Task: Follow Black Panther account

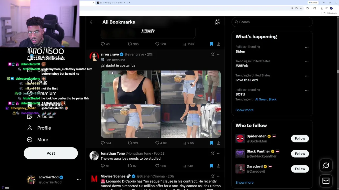Action: [300, 154]
